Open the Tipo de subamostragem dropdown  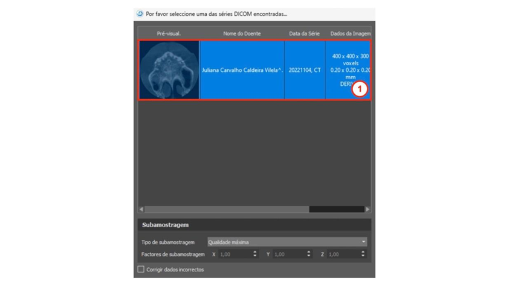(x=287, y=242)
